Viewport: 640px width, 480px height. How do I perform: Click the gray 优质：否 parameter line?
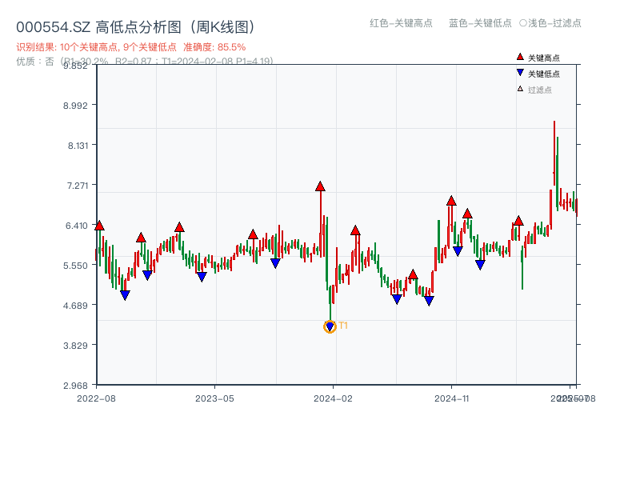(145, 62)
